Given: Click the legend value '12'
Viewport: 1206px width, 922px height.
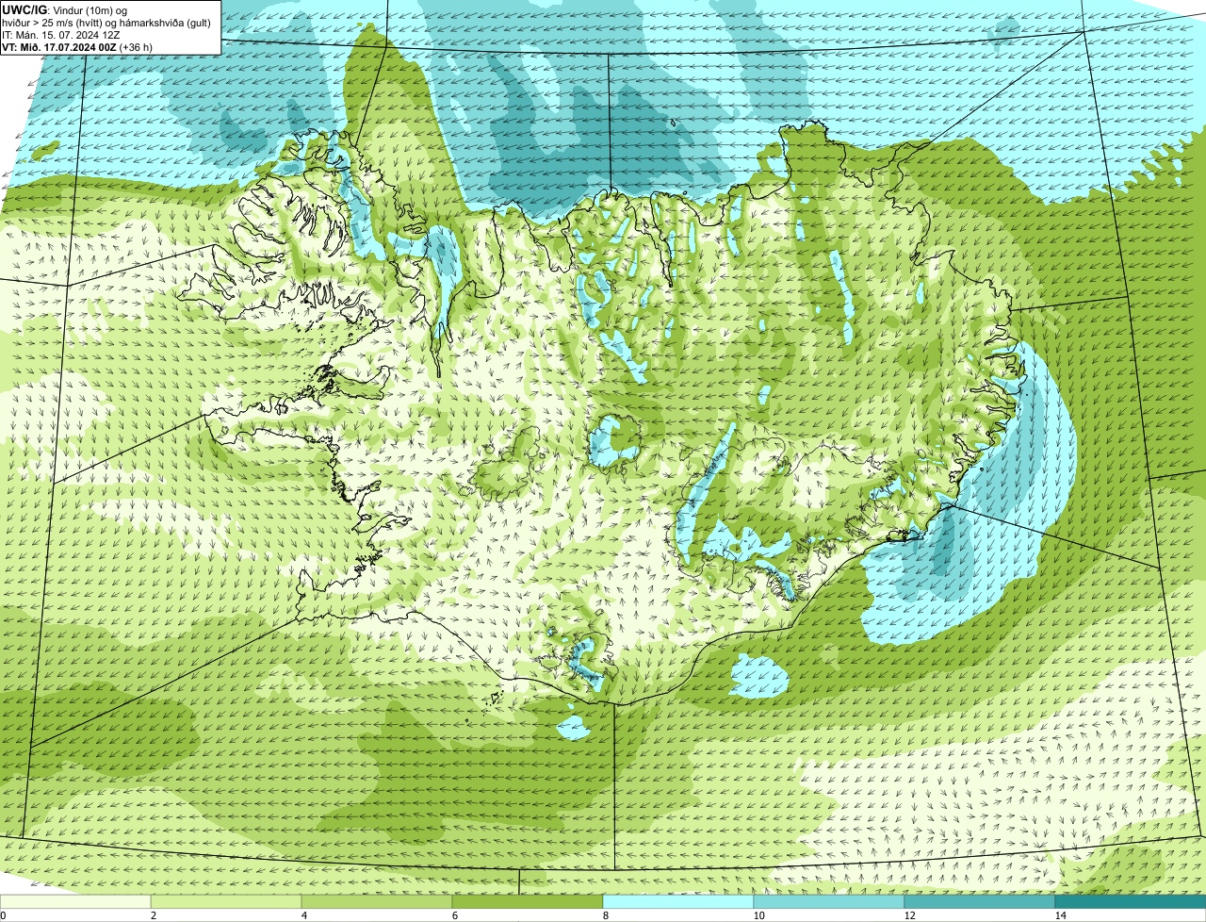Looking at the screenshot, I should [x=910, y=915].
